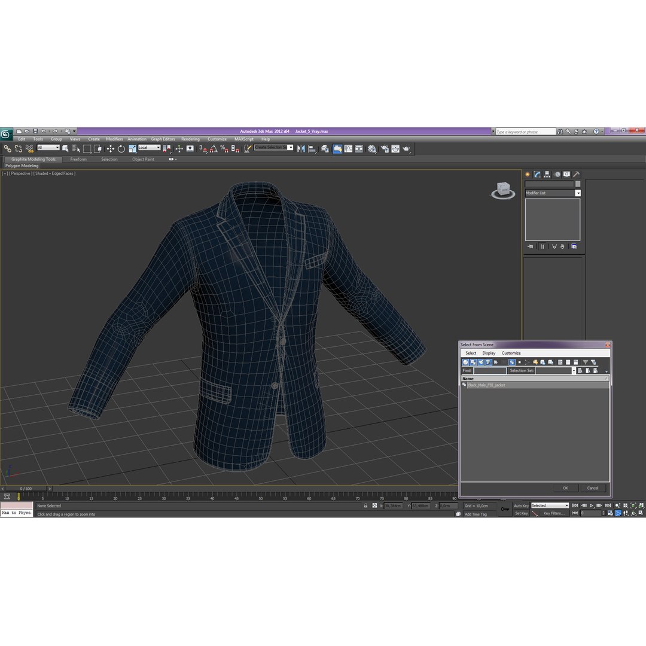
Task: Open the Schematic View icon
Action: [359, 149]
